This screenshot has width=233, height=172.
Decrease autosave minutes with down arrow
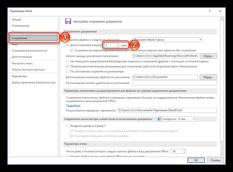[117, 46]
